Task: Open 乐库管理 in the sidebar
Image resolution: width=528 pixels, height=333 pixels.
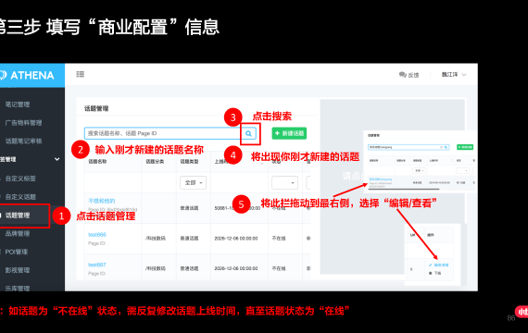Action: click(18, 289)
